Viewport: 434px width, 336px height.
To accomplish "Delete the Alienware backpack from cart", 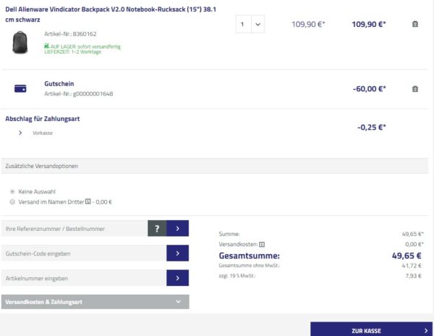I will pos(414,24).
